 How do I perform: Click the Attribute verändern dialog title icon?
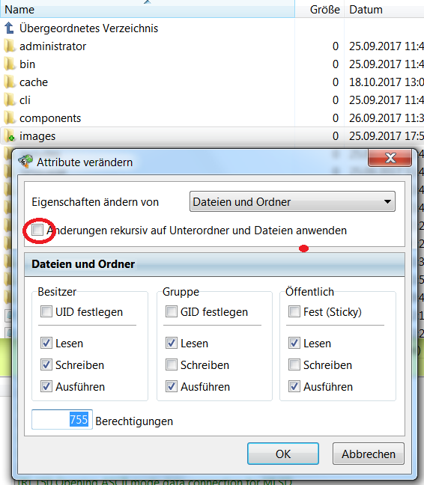pos(25,162)
